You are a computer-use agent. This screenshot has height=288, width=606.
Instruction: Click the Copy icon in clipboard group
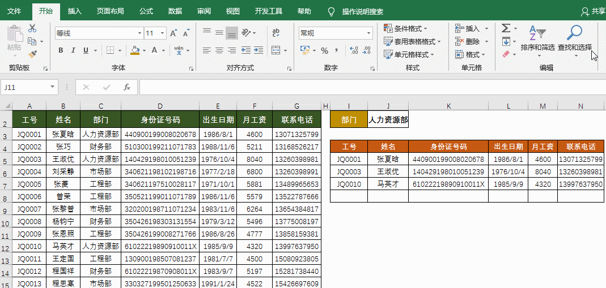(x=32, y=41)
